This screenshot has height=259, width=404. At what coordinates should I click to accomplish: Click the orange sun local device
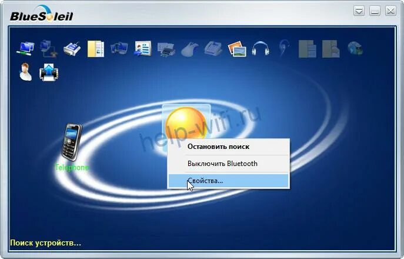pyautogui.click(x=186, y=123)
